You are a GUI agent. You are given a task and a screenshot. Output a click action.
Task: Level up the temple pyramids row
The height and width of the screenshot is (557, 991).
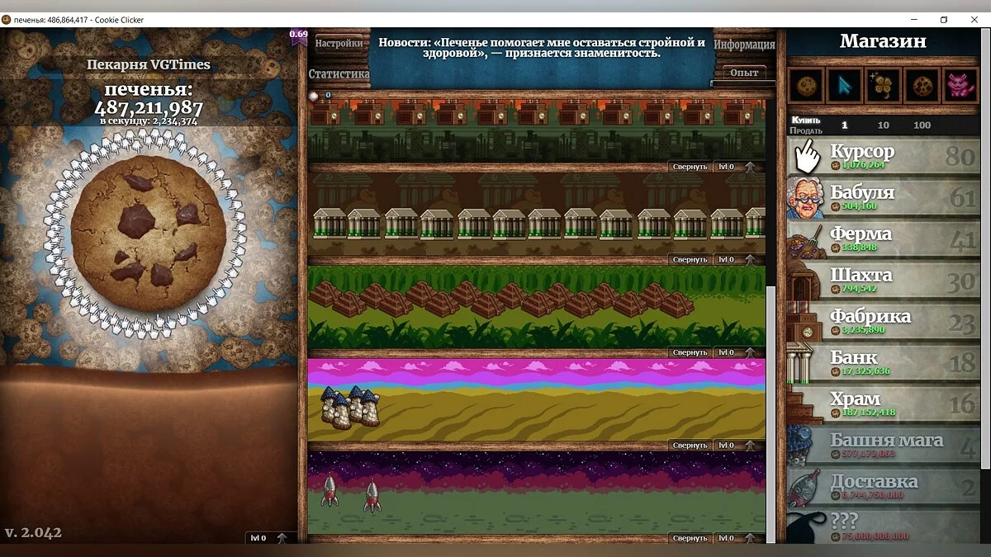[739, 352]
